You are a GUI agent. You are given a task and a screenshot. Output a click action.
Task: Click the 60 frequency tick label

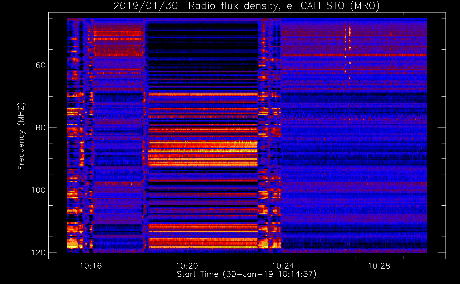pos(41,65)
